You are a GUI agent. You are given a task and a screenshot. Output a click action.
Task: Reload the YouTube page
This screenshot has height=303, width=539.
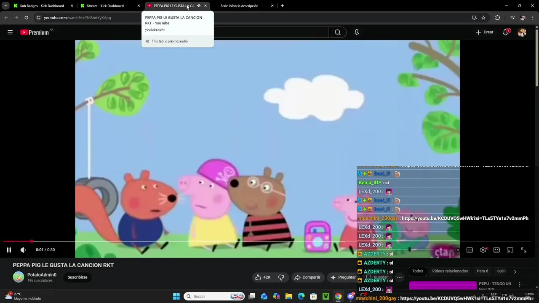point(26,18)
